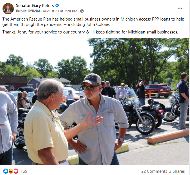
Task: Click the public globe privacy icon
Action: [82, 11]
